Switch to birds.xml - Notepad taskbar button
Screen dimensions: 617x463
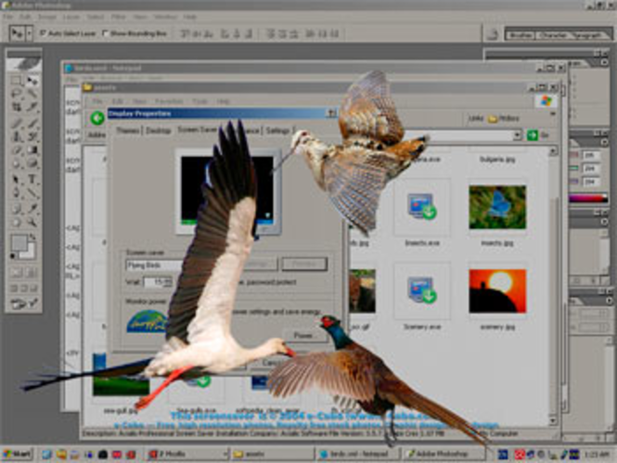point(357,454)
